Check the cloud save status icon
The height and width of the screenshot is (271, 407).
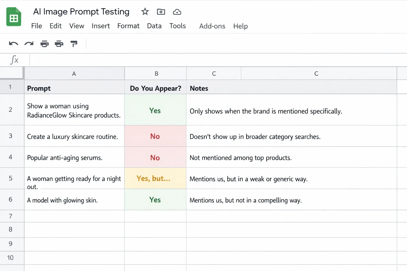(x=177, y=12)
